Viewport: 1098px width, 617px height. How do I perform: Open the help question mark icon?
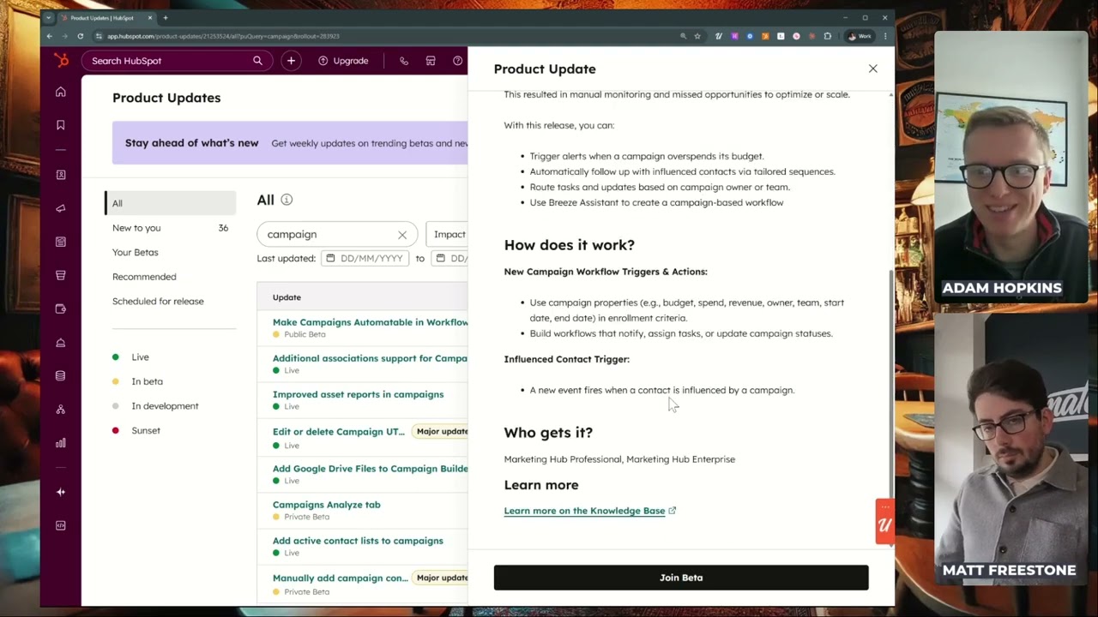pos(457,61)
